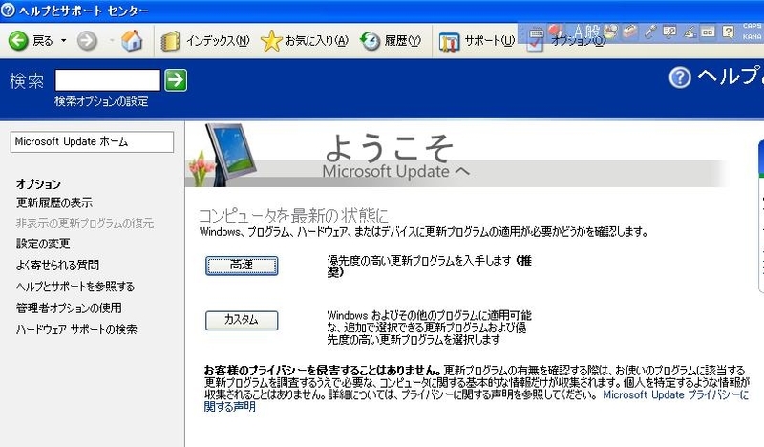This screenshot has height=447, width=764.
Task: Open the IME pad icon
Action: 611,32
